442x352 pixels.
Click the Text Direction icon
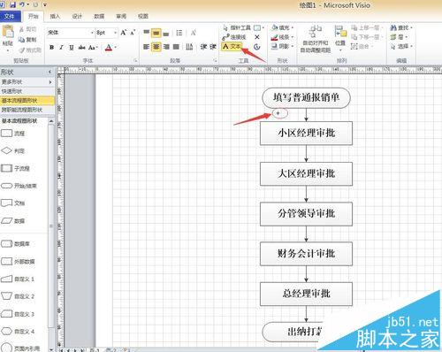(189, 47)
